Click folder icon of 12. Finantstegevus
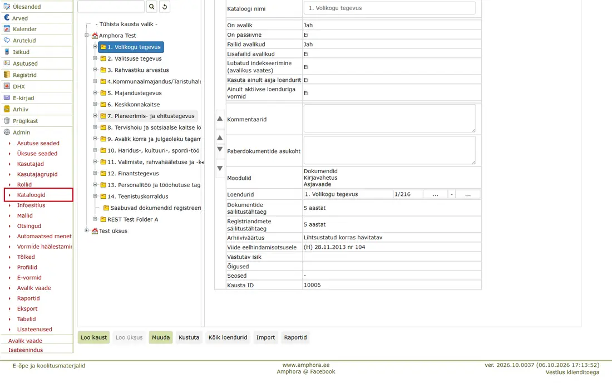Screen dimensions: 612x383 103,173
